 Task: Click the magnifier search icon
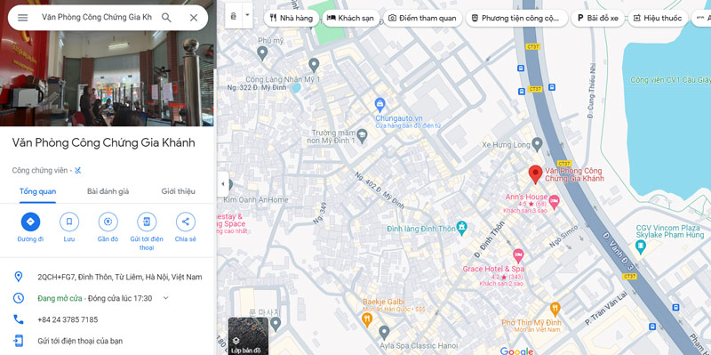click(166, 18)
